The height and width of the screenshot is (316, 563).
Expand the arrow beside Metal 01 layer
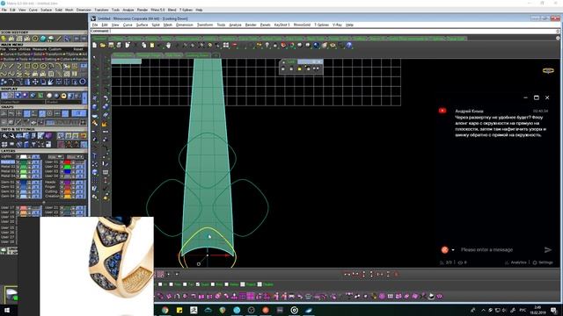[x=18, y=162]
